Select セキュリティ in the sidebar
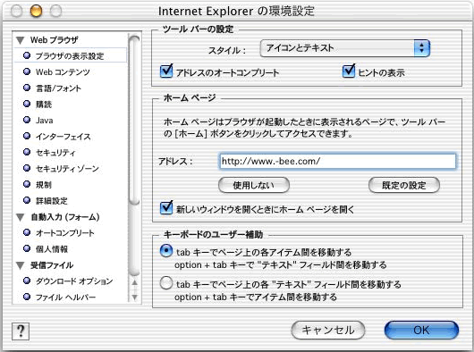474x352 pixels. pos(55,153)
